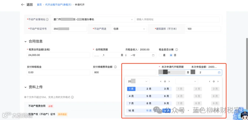
Task: Select 9月 in the left calendar panel
Action: point(166,103)
